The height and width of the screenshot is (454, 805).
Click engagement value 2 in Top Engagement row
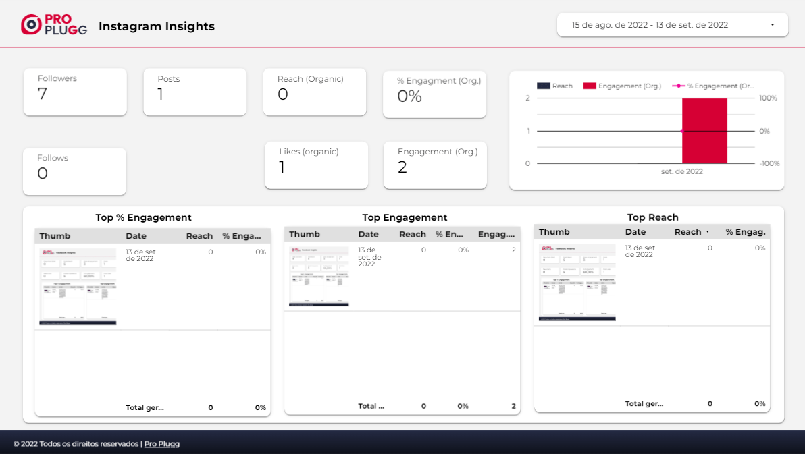coord(513,250)
